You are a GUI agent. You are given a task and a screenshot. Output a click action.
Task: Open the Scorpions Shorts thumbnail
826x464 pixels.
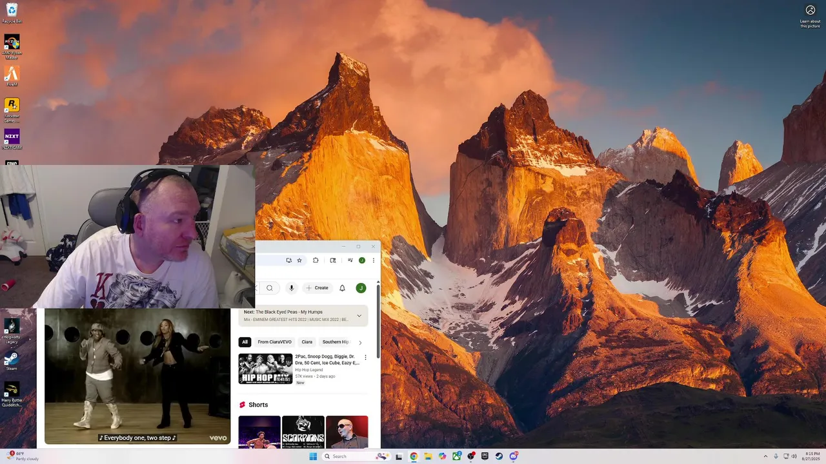(303, 432)
